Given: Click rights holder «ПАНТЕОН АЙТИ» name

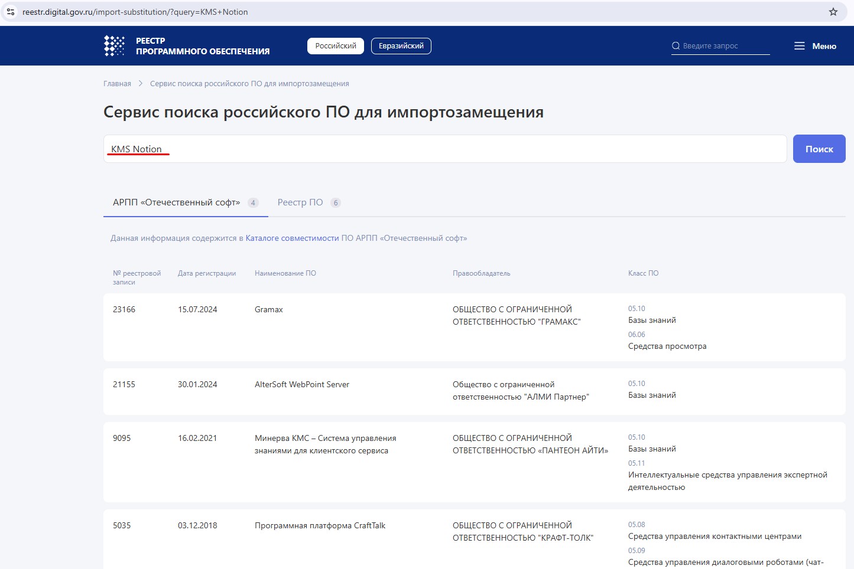Looking at the screenshot, I should pyautogui.click(x=530, y=444).
